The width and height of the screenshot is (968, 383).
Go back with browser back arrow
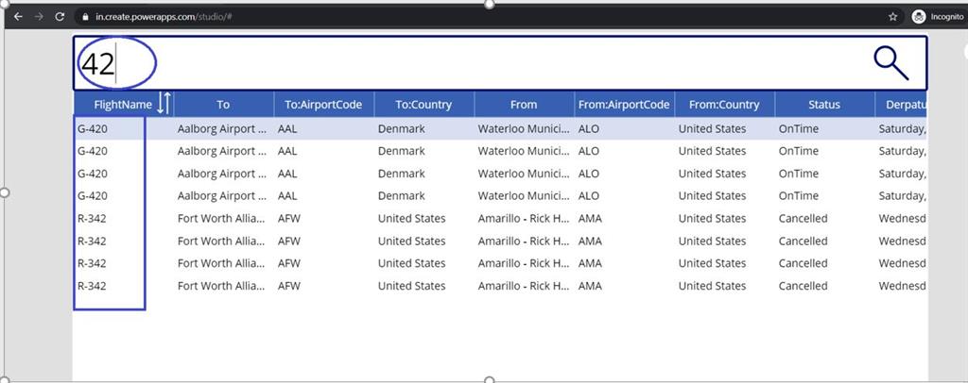point(18,17)
